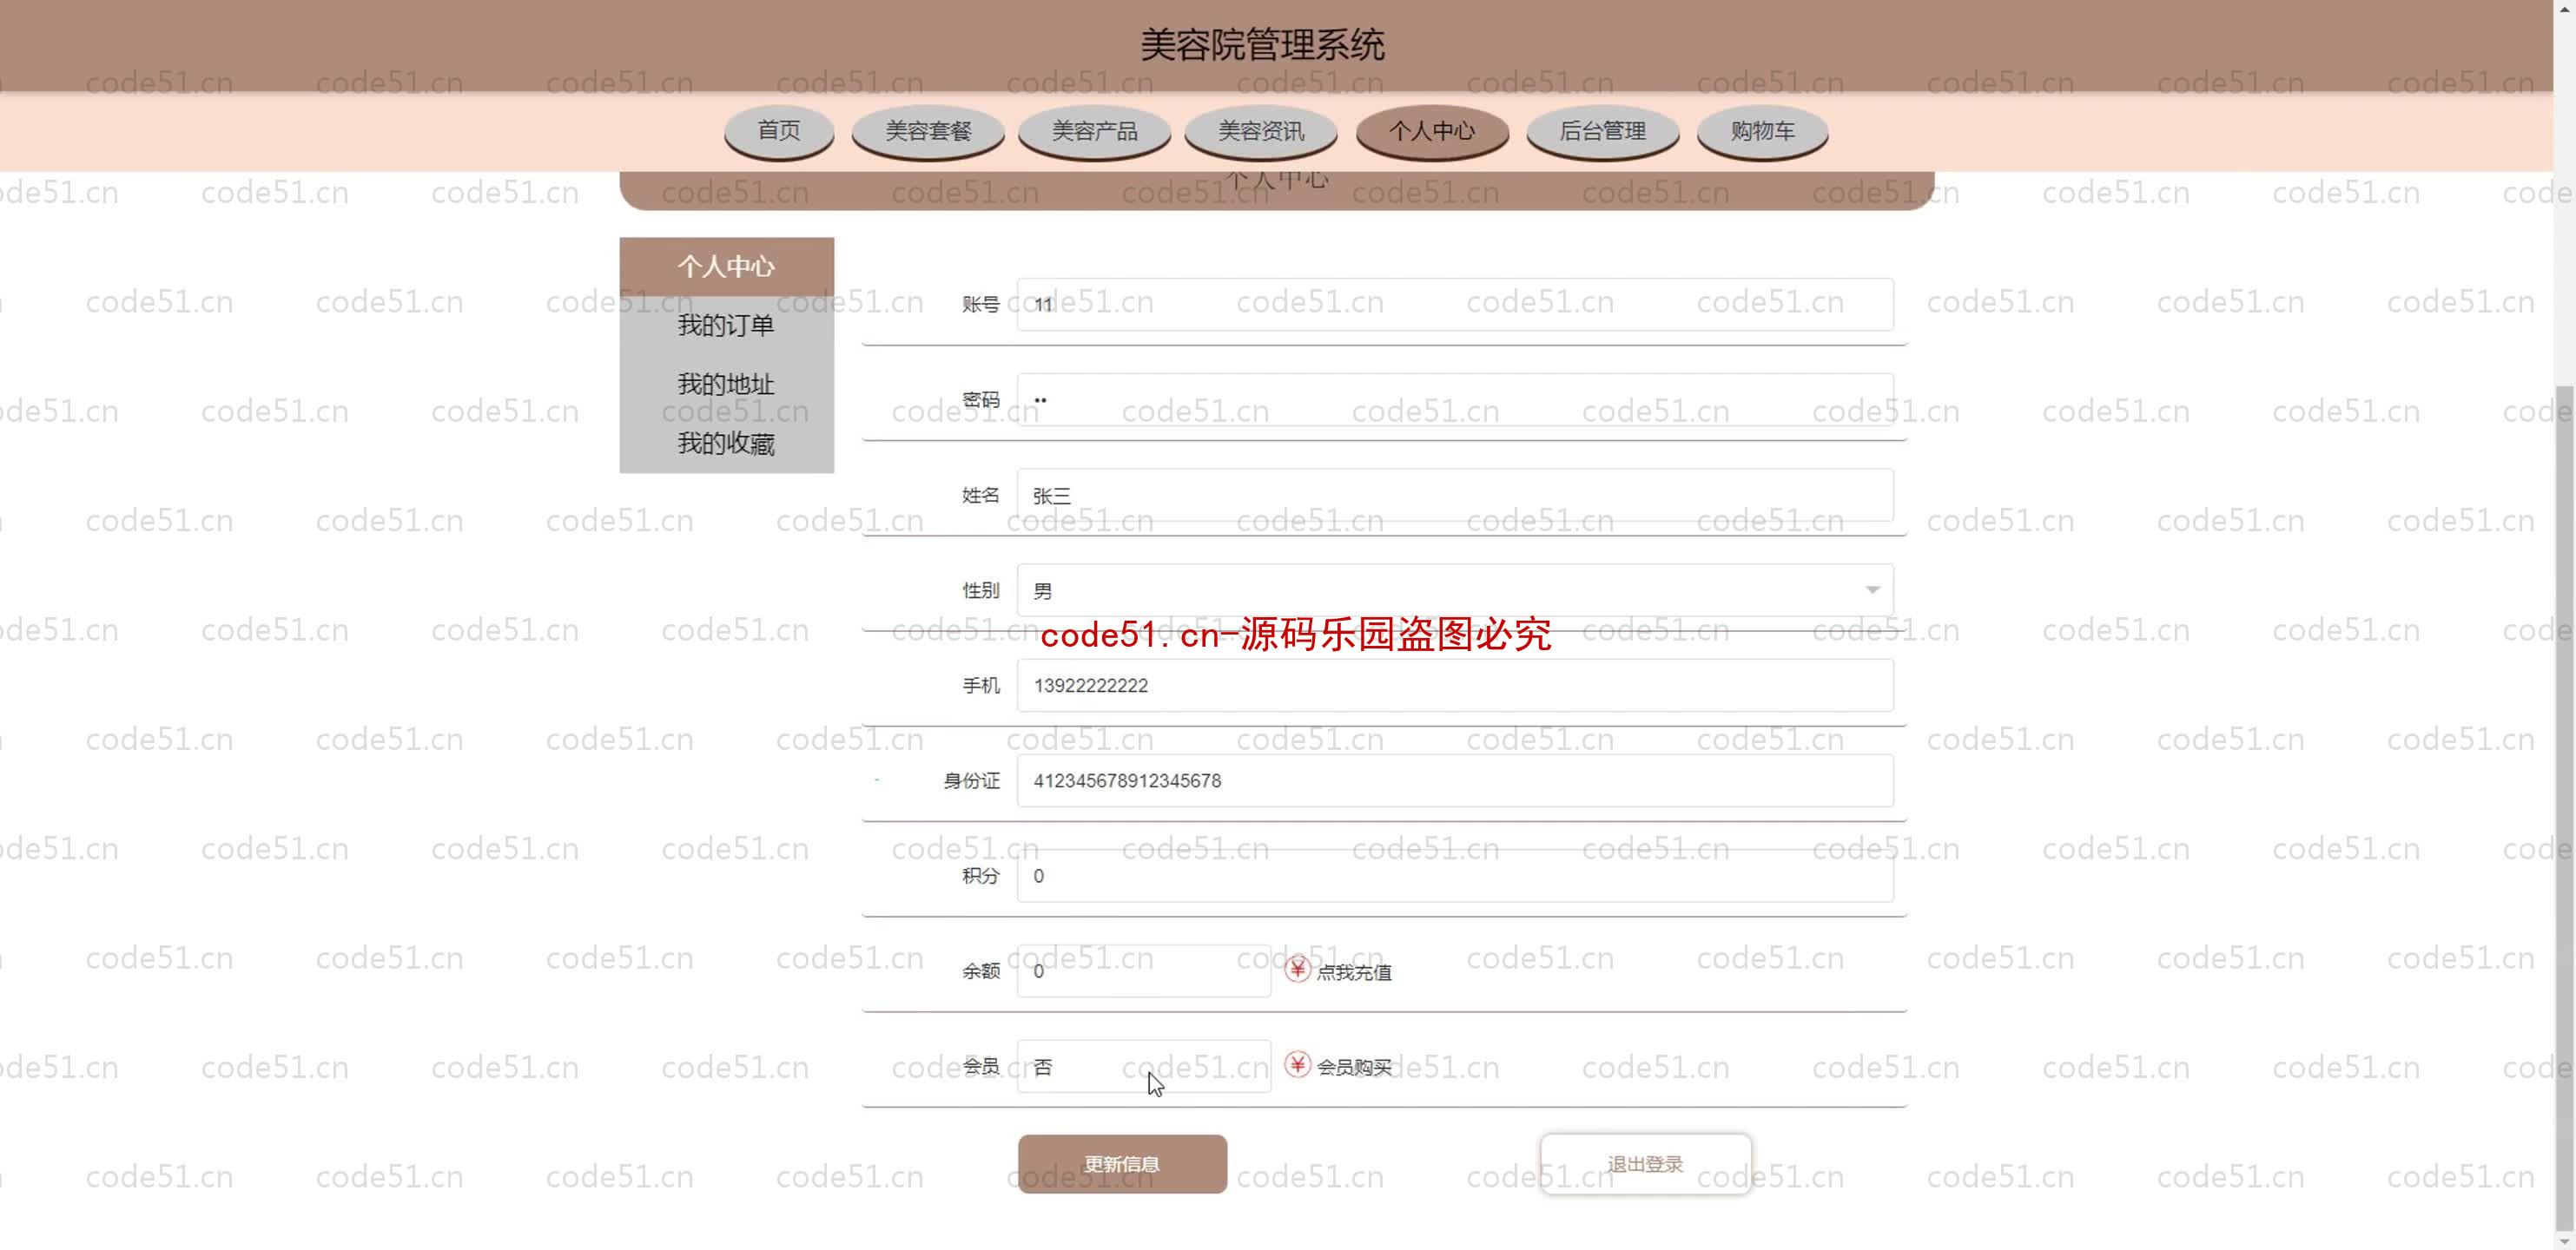Viewport: 2576px width, 1250px height.
Task: Focus the 身份证 input field
Action: pos(1455,780)
